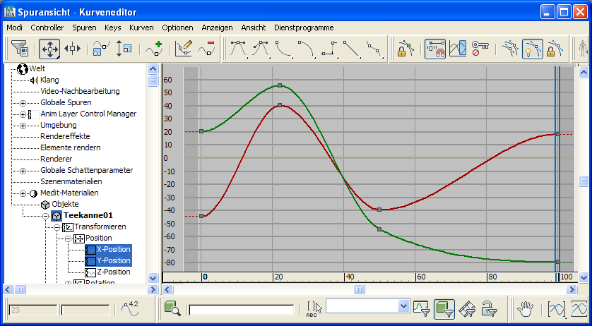Toggle Filter Unlocked Attributes icon
592x326 pixels.
[489, 308]
